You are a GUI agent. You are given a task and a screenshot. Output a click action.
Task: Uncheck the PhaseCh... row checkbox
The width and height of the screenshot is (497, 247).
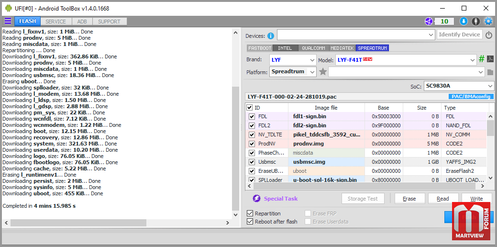pyautogui.click(x=252, y=153)
